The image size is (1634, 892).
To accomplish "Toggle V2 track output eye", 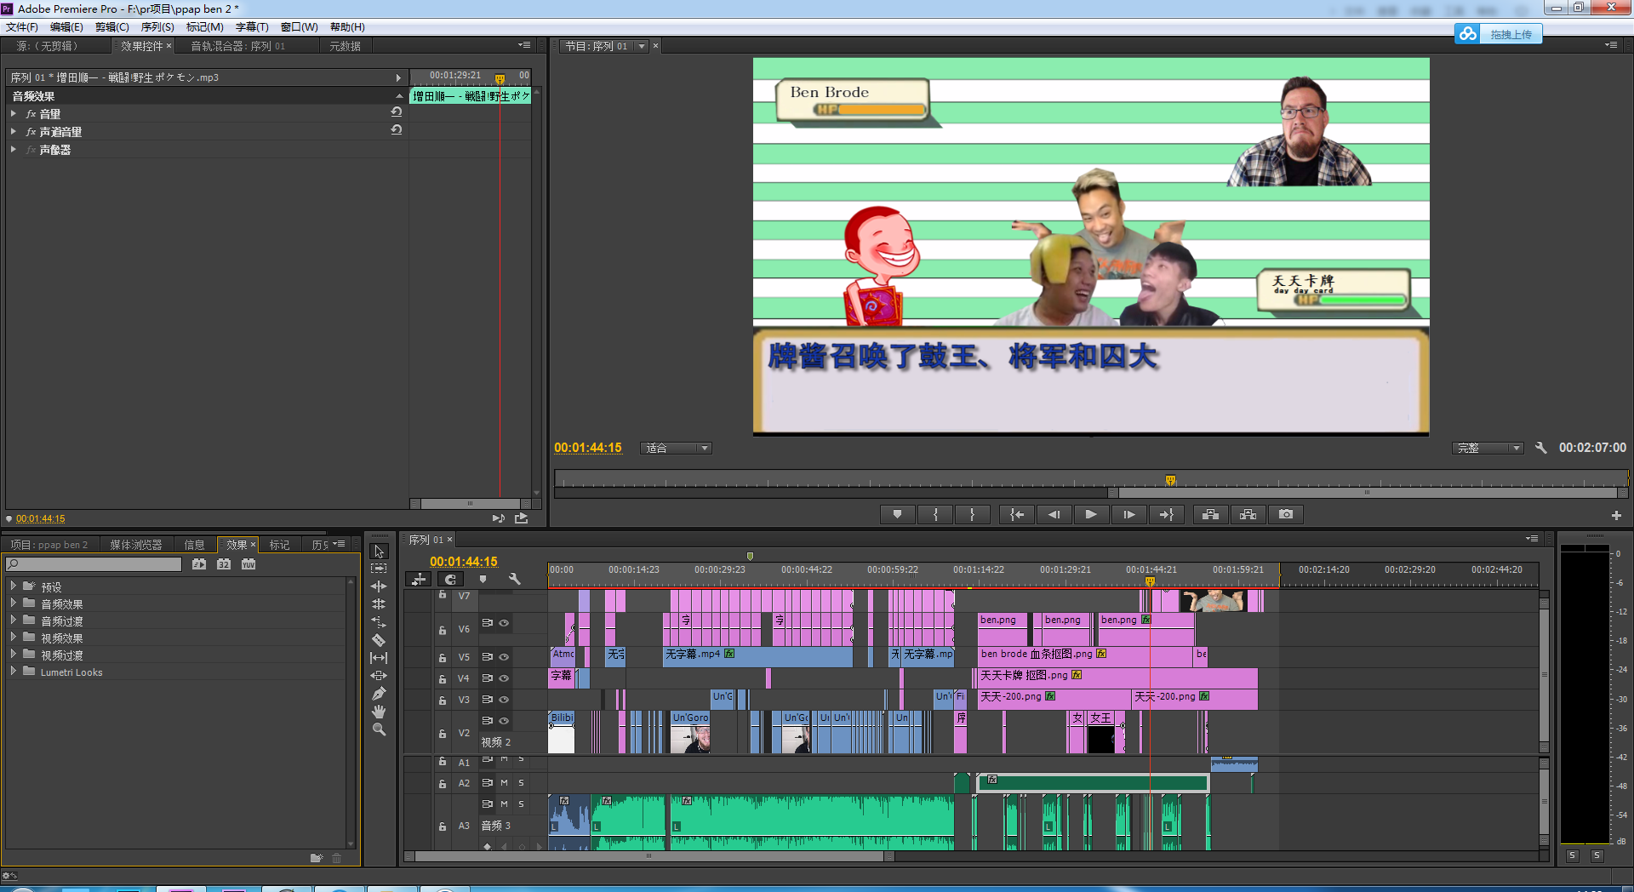I will tap(504, 721).
